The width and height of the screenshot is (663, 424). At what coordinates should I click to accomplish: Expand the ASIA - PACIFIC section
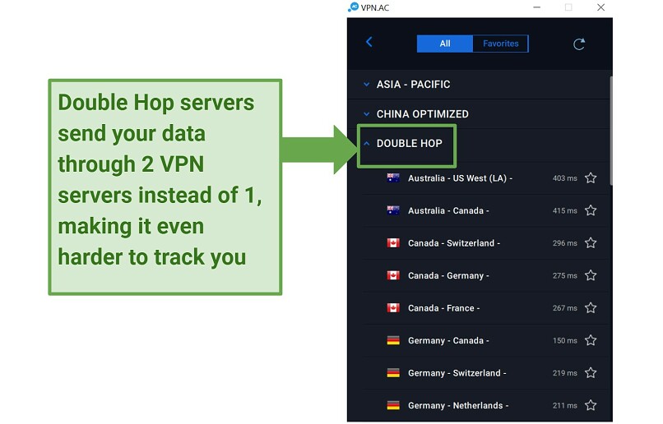pyautogui.click(x=478, y=85)
